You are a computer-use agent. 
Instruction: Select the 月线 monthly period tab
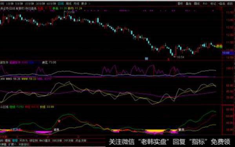click(x=76, y=4)
